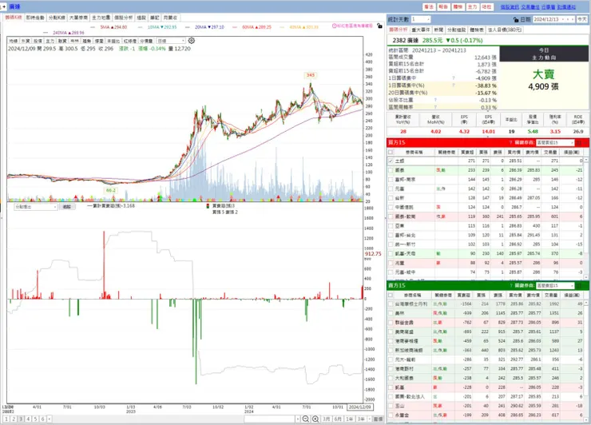Click the add icon left of 廣達 title
The height and width of the screenshot is (425, 591).
4,6
